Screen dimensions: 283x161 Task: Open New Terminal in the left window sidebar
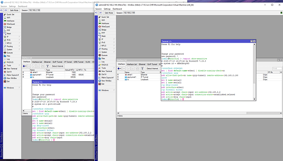click(12, 69)
